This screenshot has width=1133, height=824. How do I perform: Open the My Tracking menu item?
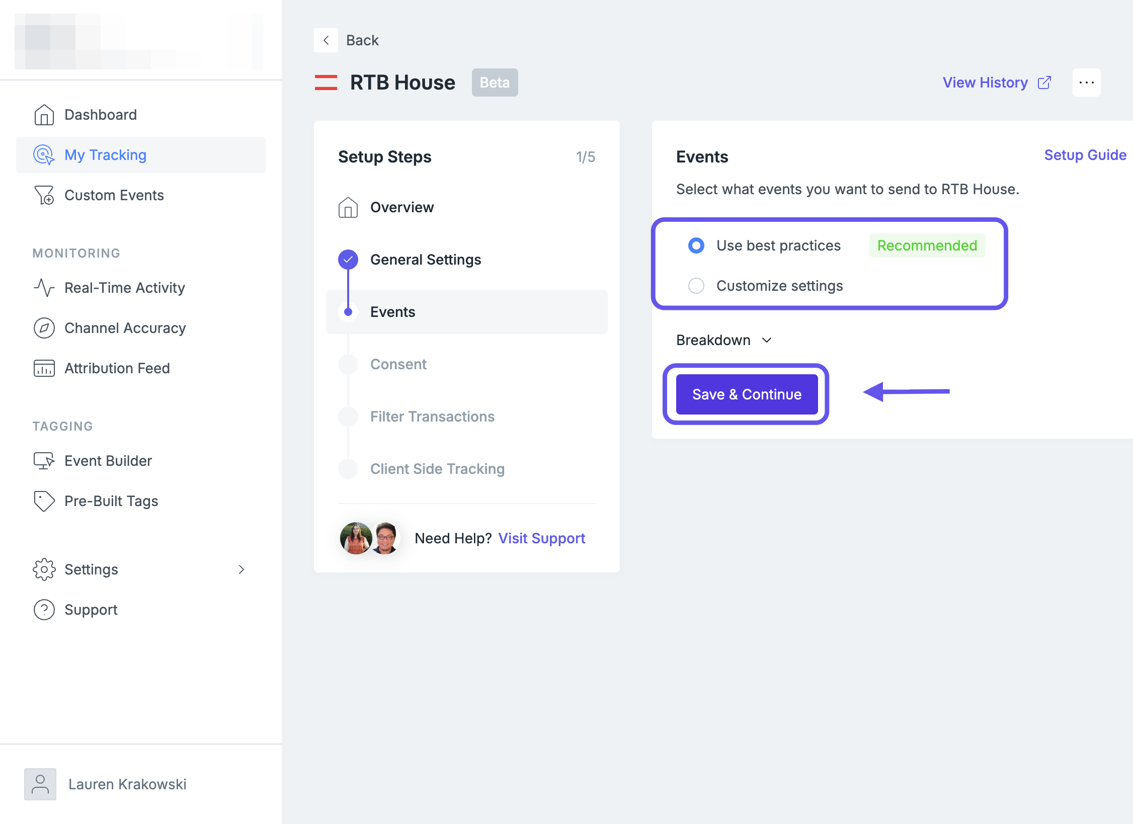(141, 155)
